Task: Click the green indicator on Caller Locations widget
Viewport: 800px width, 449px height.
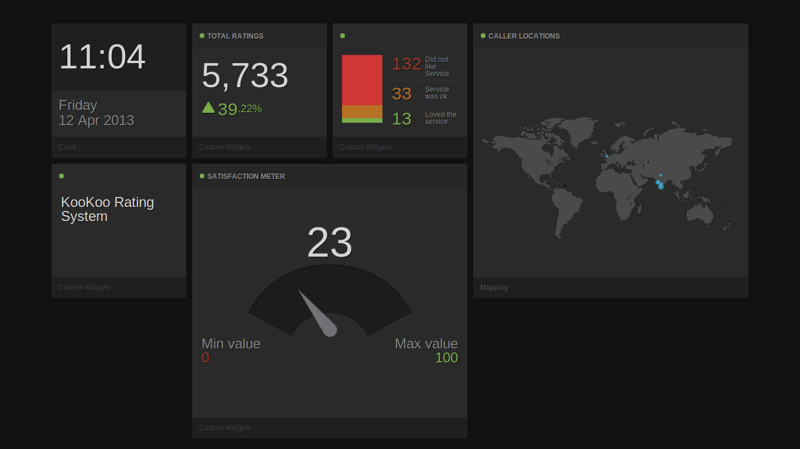Action: pos(483,35)
